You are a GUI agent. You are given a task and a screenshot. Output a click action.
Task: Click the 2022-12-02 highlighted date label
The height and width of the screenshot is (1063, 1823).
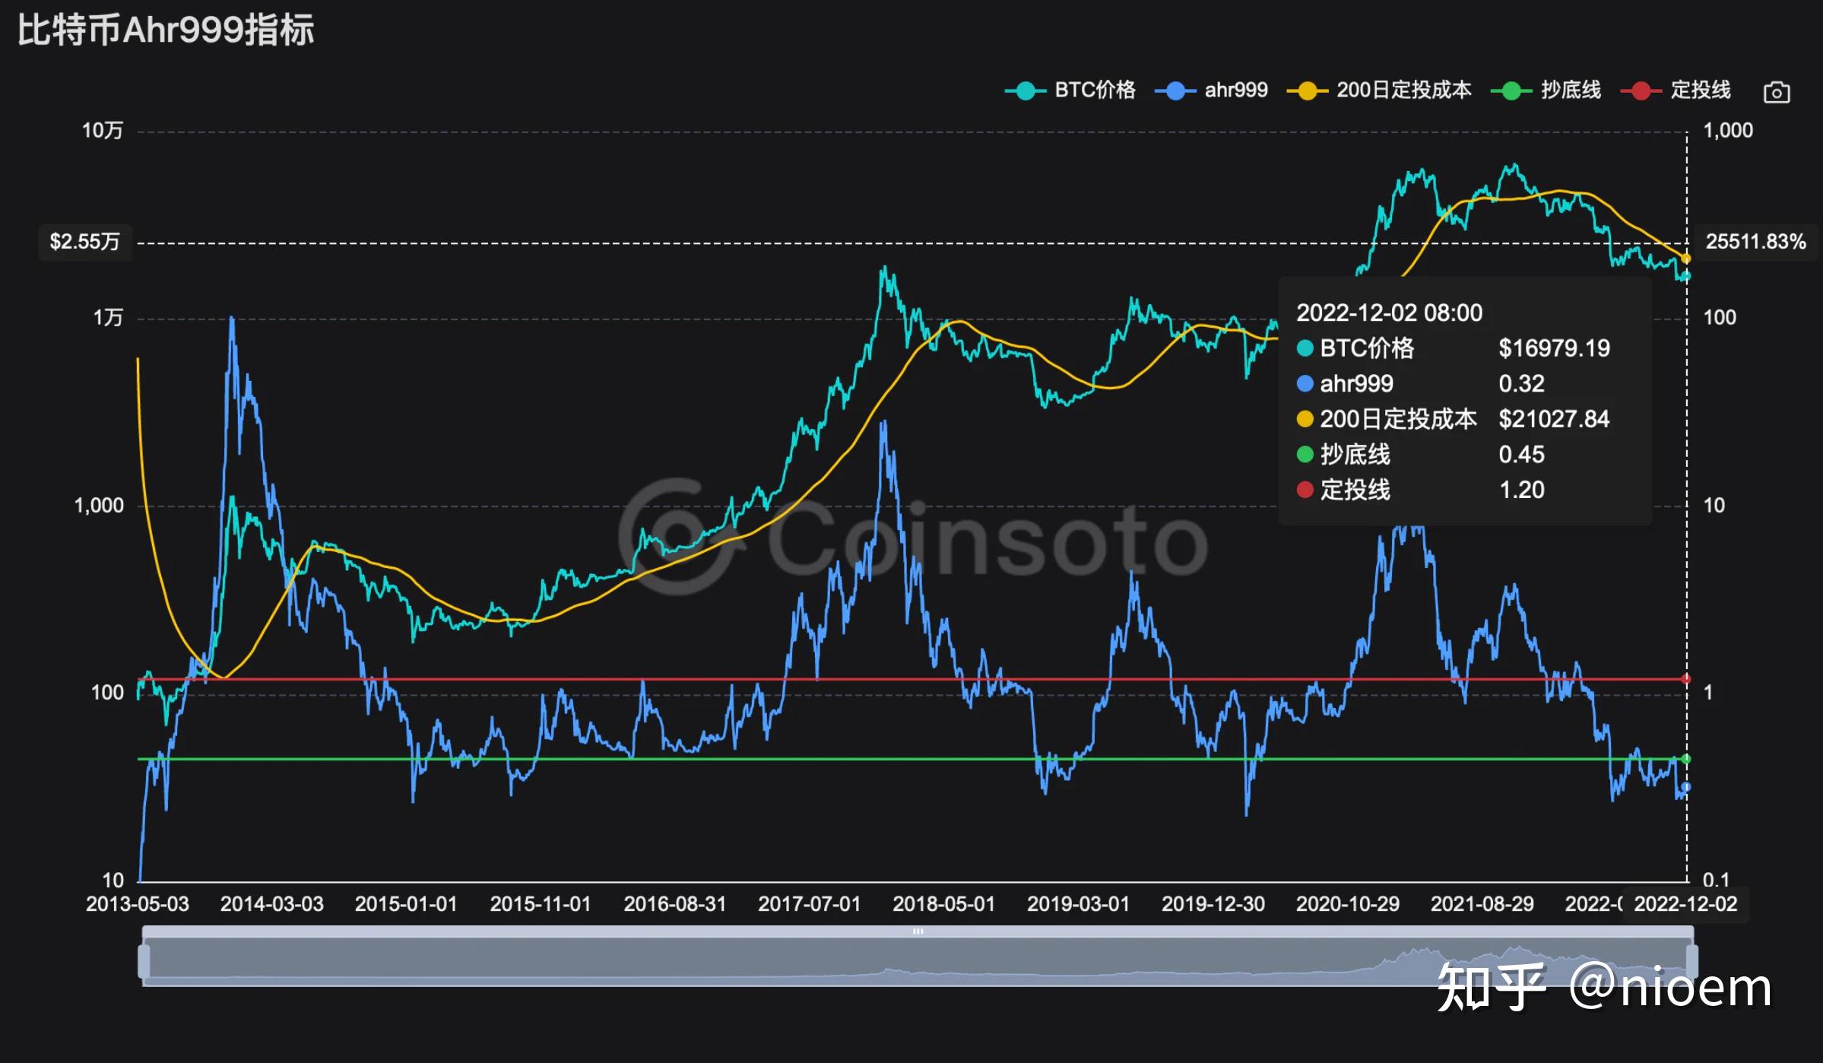tap(1685, 904)
